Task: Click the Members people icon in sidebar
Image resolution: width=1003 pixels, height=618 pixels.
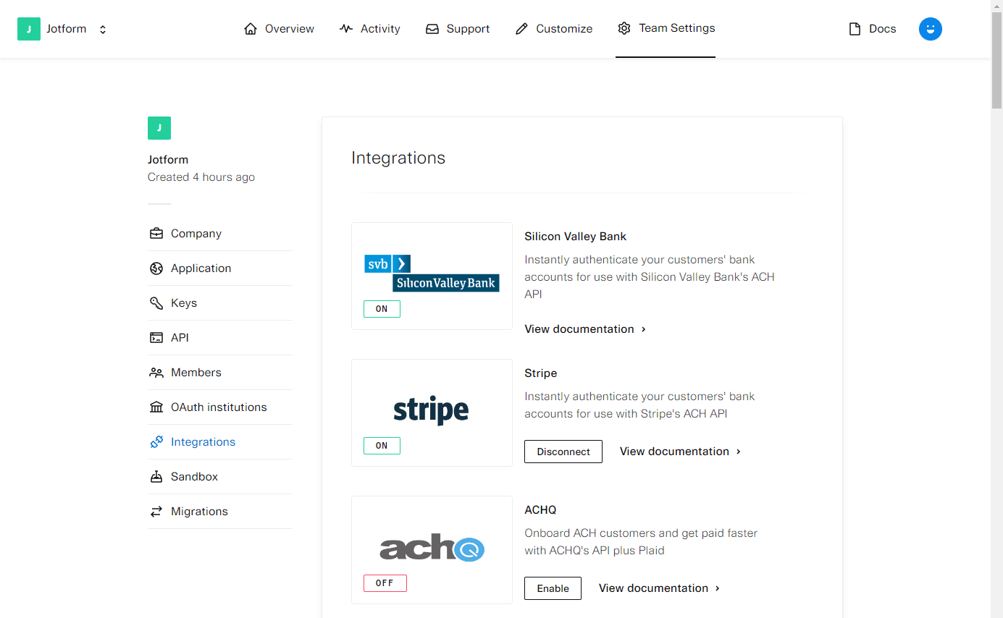Action: [x=156, y=373]
